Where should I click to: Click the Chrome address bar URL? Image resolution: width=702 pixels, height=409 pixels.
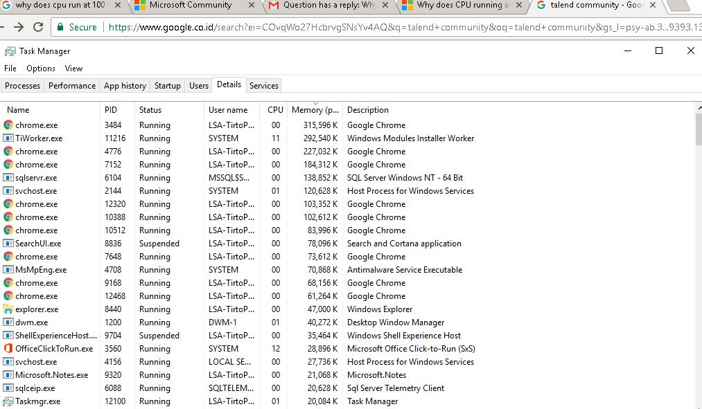click(403, 27)
